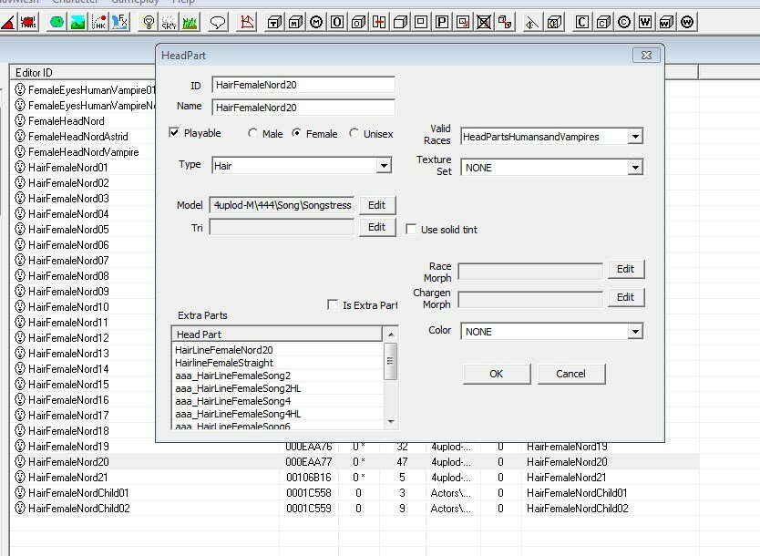The height and width of the screenshot is (556, 760).
Task: Select HairFemaleNord10 in the Editor ID list
Action: click(x=68, y=307)
